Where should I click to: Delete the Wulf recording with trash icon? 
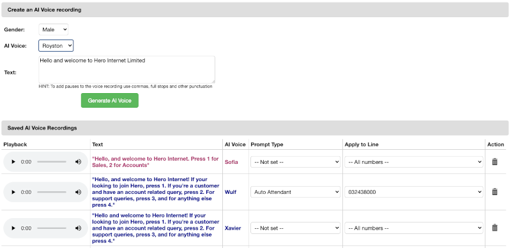click(494, 192)
